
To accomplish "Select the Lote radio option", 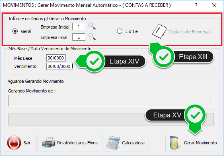I will point(119,31).
